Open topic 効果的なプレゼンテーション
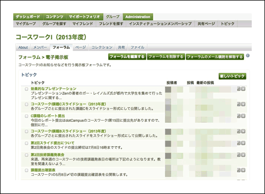 54,89
